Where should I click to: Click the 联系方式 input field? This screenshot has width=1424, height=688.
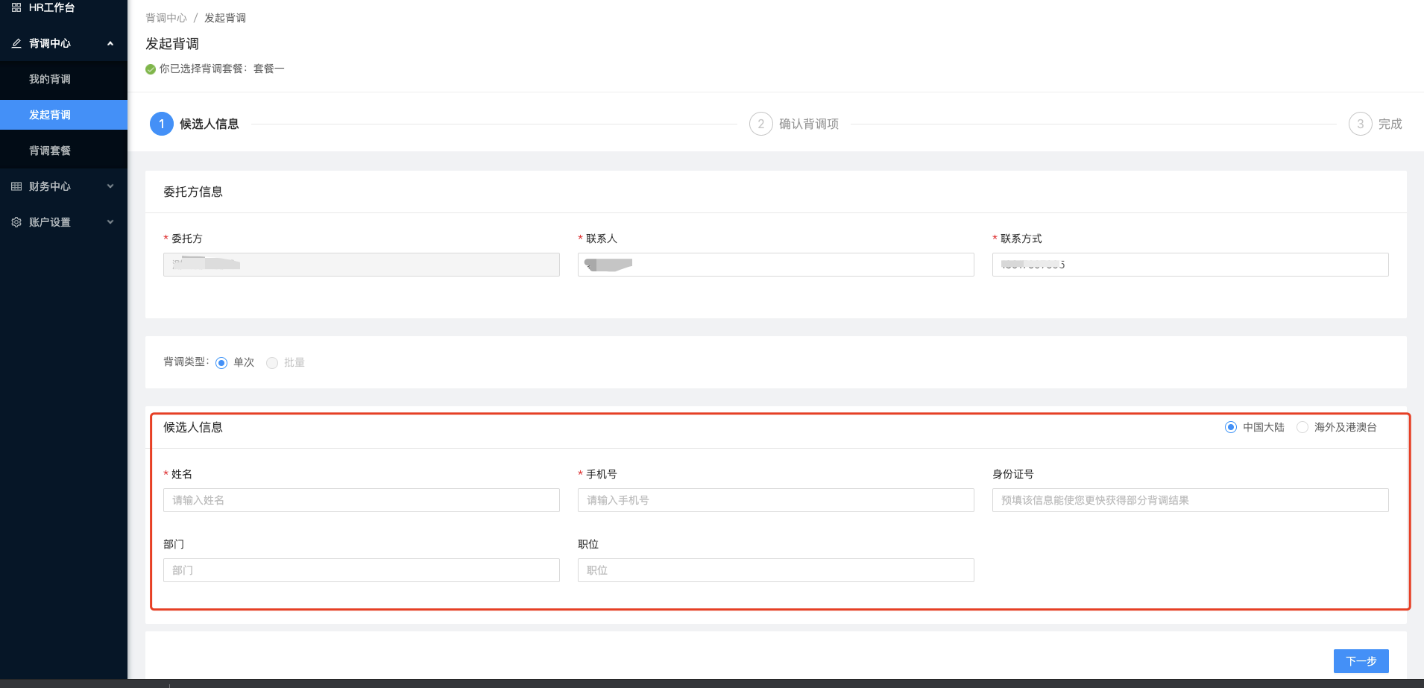(1191, 265)
